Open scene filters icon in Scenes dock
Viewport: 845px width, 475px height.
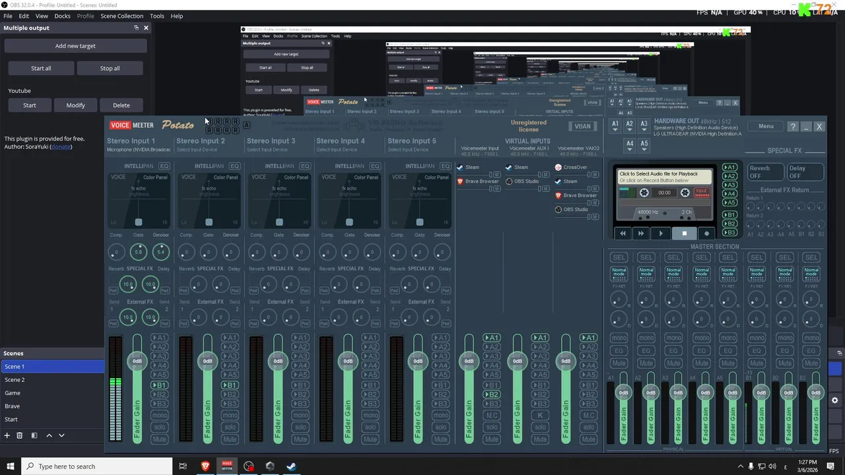[x=34, y=435]
